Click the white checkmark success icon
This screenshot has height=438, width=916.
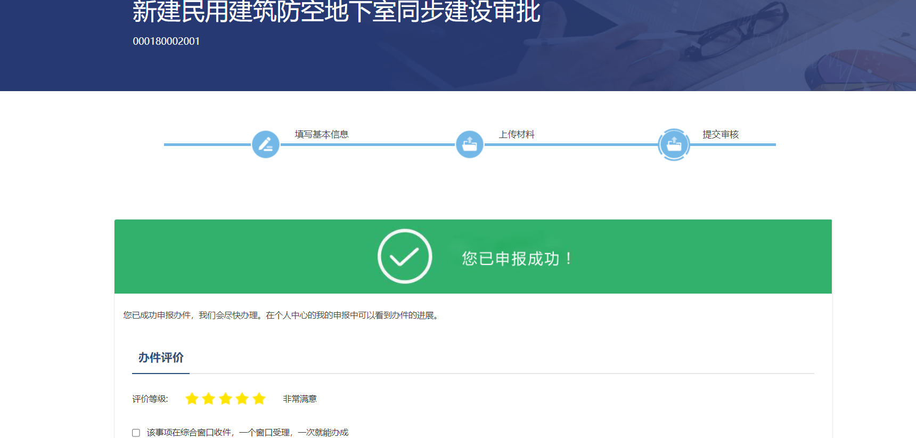[405, 256]
